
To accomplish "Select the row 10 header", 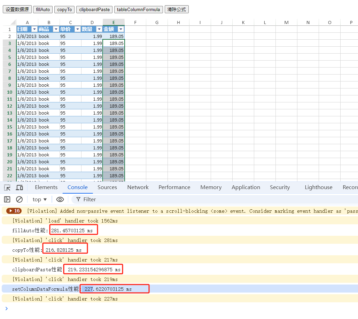I will 9,92.
